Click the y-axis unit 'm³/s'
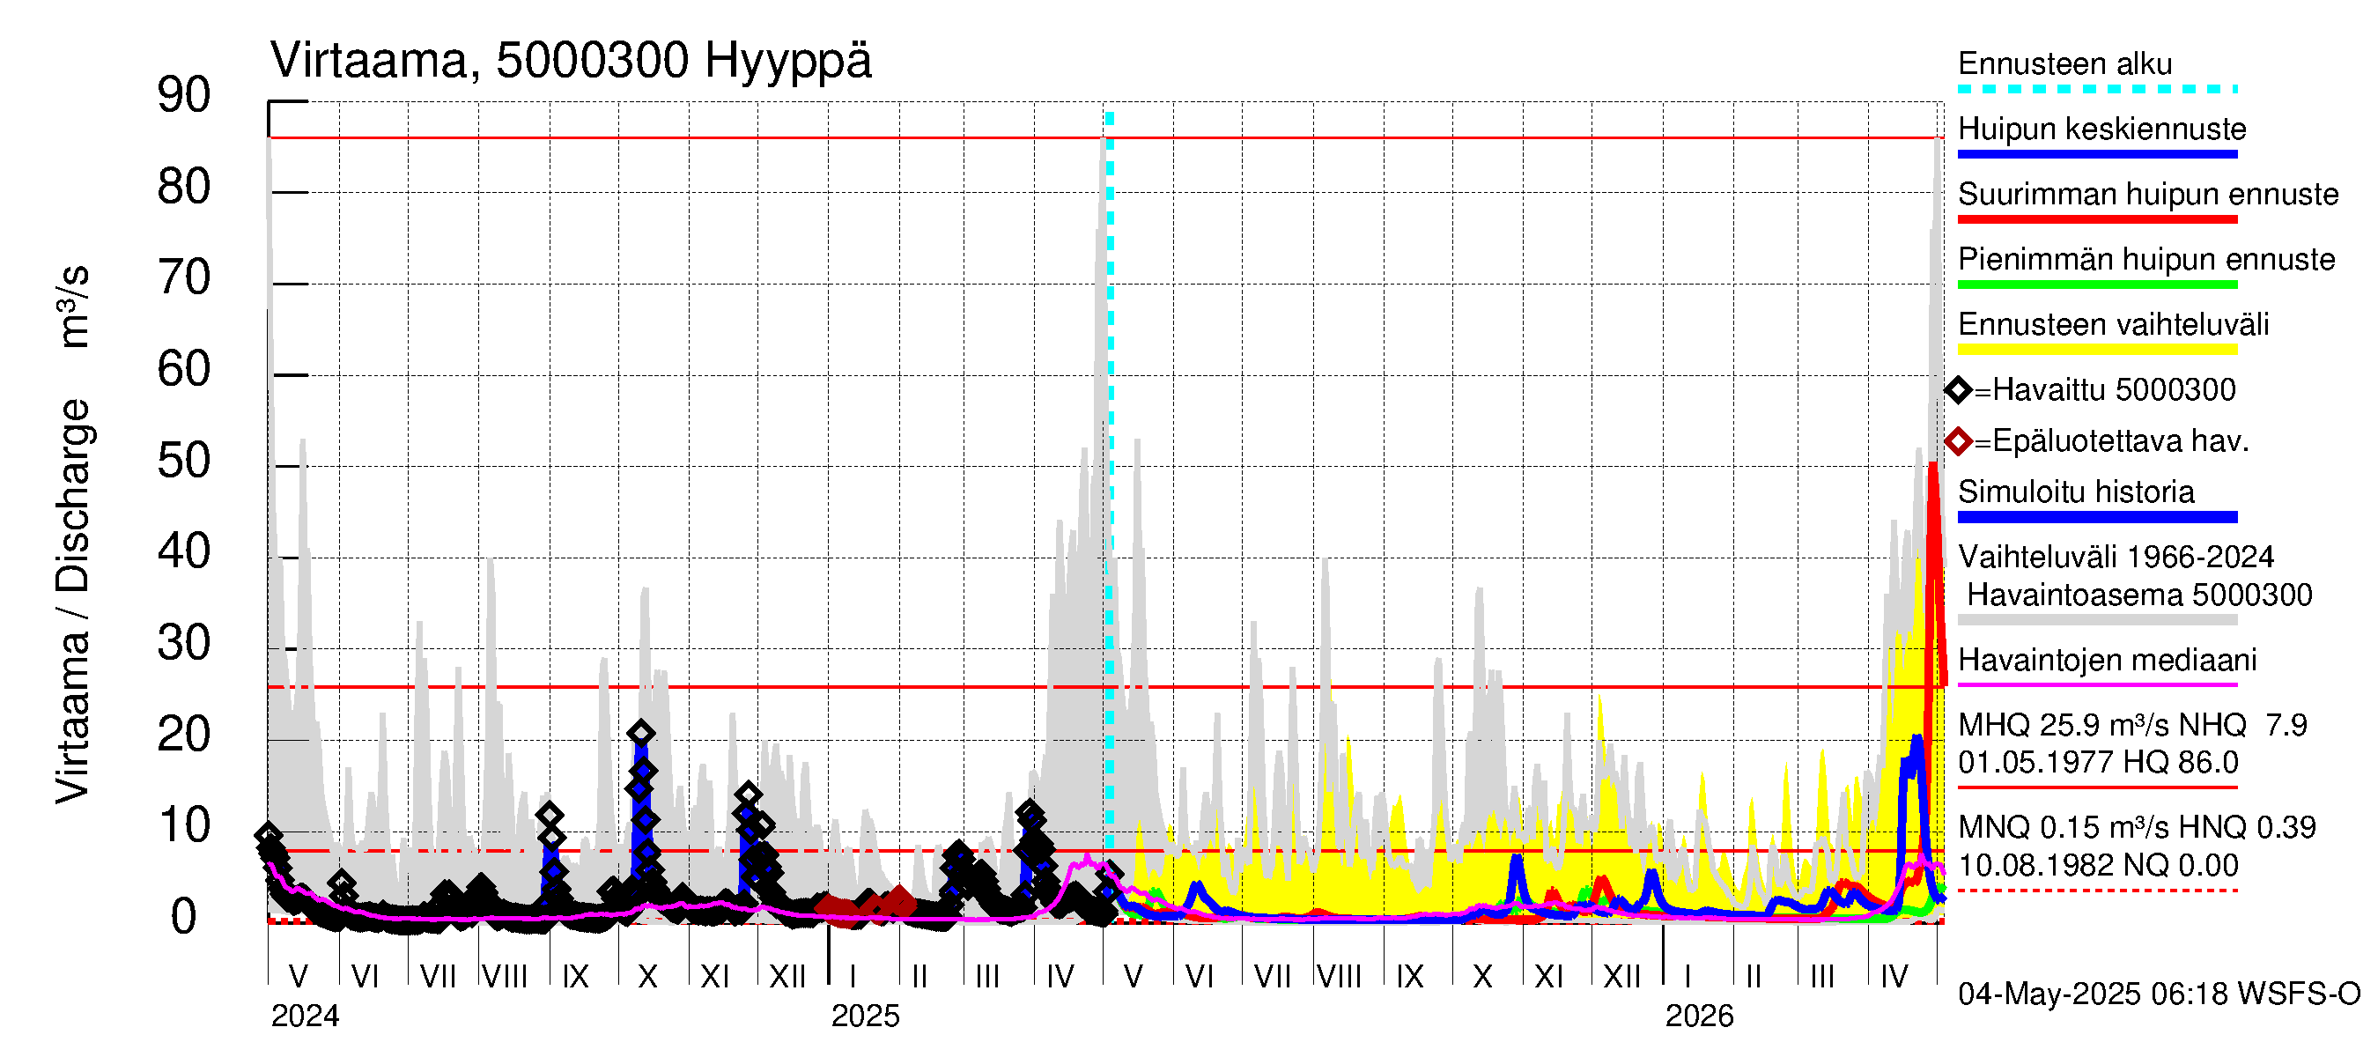 click(74, 307)
